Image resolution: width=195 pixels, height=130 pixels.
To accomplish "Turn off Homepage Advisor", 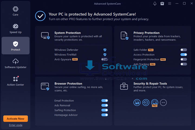I will tap(105, 115).
